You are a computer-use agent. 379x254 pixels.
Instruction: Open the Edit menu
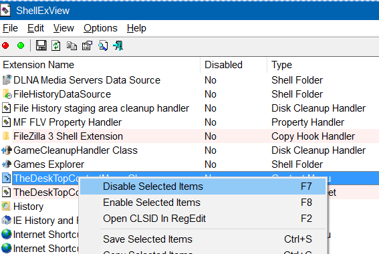coord(35,28)
